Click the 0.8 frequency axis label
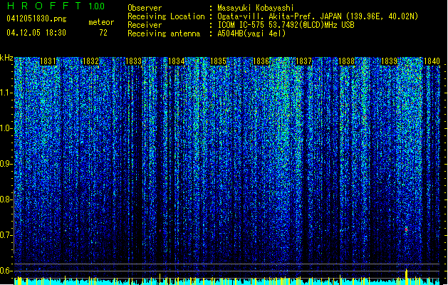Image resolution: width=448 pixels, height=285 pixels. (x=6, y=199)
